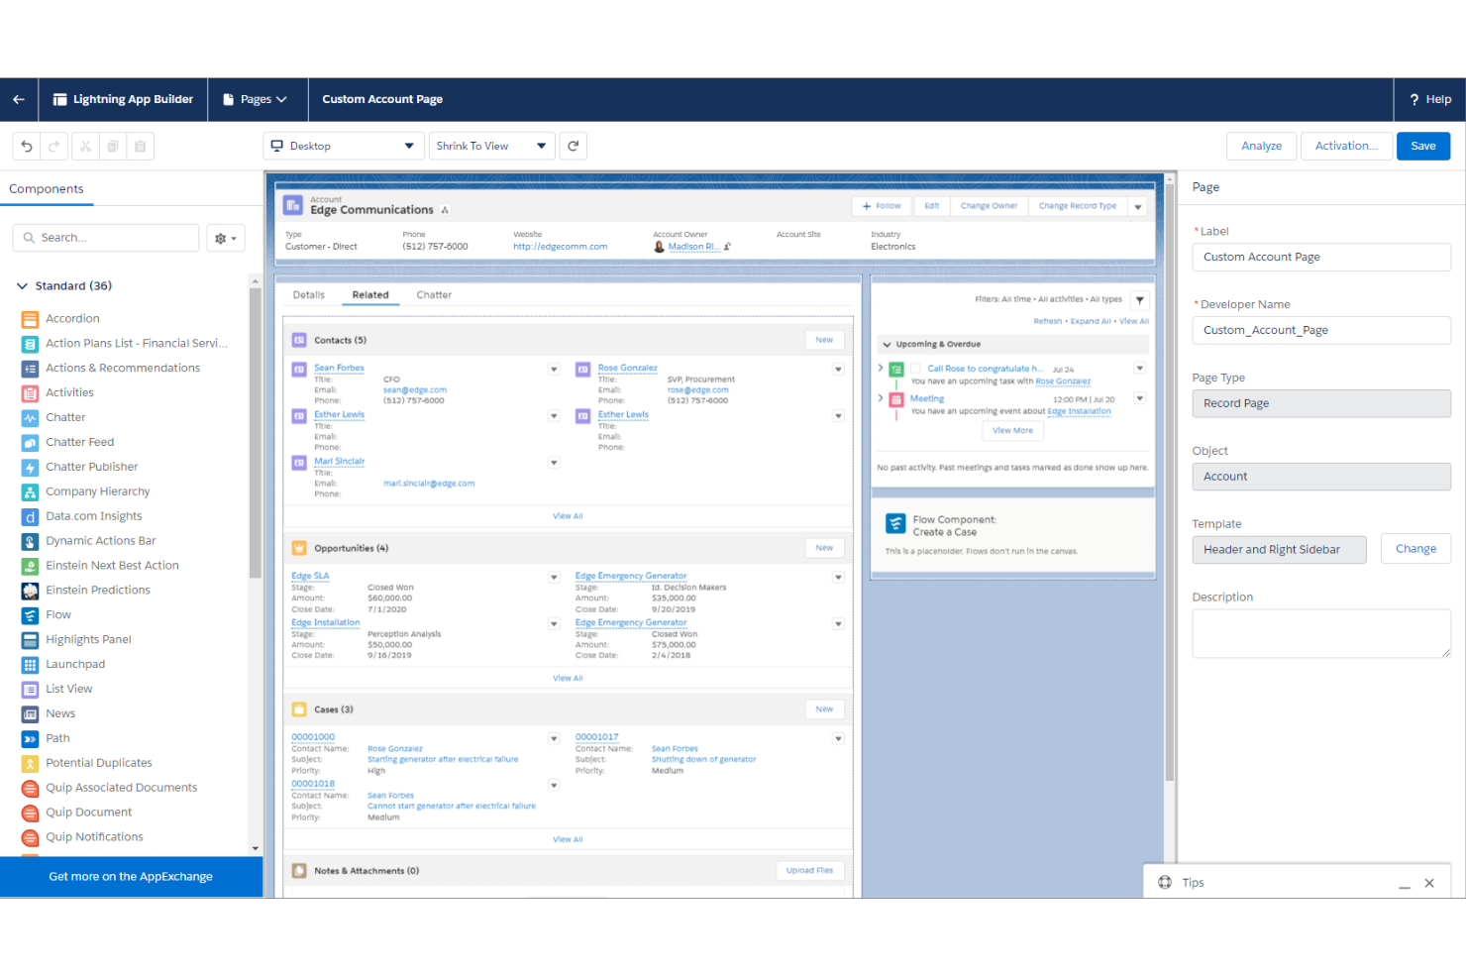Open the Pages dropdown menu

[x=256, y=99]
